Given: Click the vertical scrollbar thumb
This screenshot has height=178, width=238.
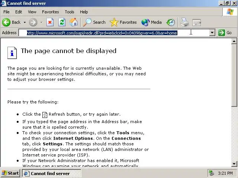Looking at the screenshot, I should [234, 75].
